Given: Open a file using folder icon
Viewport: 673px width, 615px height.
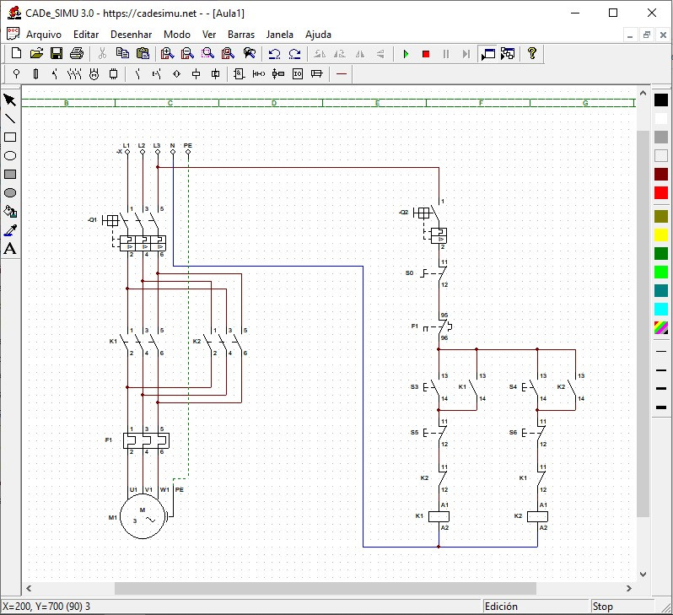Looking at the screenshot, I should click(x=36, y=54).
